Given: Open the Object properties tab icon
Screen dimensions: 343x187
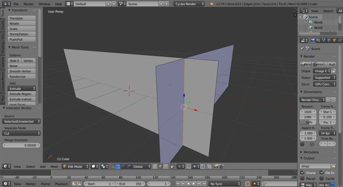Looking at the screenshot, I should (334, 40).
